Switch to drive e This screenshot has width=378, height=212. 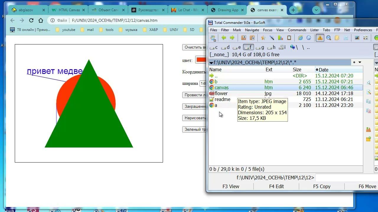click(x=237, y=47)
